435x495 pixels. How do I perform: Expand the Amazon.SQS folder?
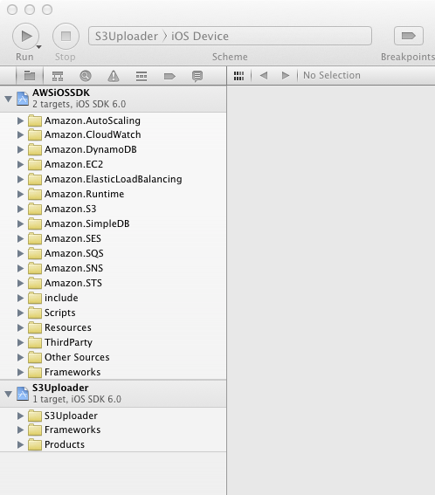pos(21,253)
